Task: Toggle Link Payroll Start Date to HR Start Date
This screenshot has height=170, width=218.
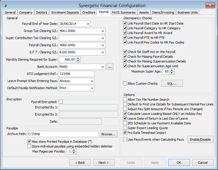Action: tap(125, 23)
